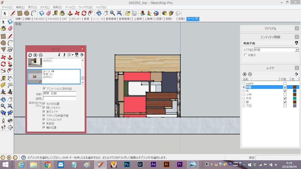Image resolution: width=301 pixels, height=169 pixels.
Task: Open the layers panel details menu arrow
Action: 296,74
